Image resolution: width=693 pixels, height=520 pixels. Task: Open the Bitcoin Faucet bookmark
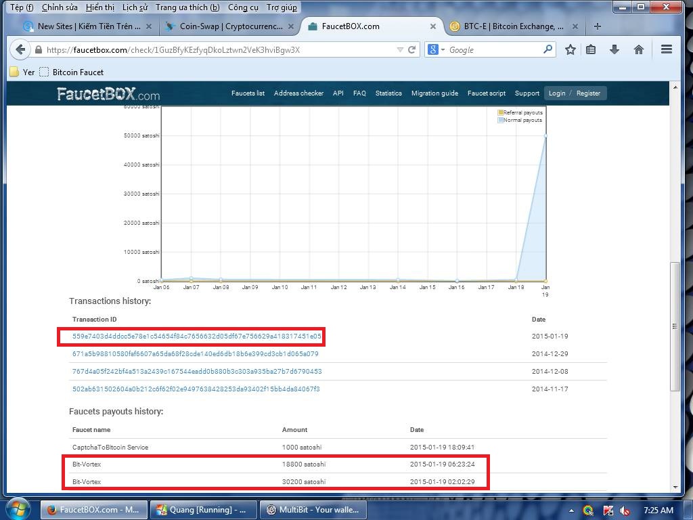click(72, 72)
